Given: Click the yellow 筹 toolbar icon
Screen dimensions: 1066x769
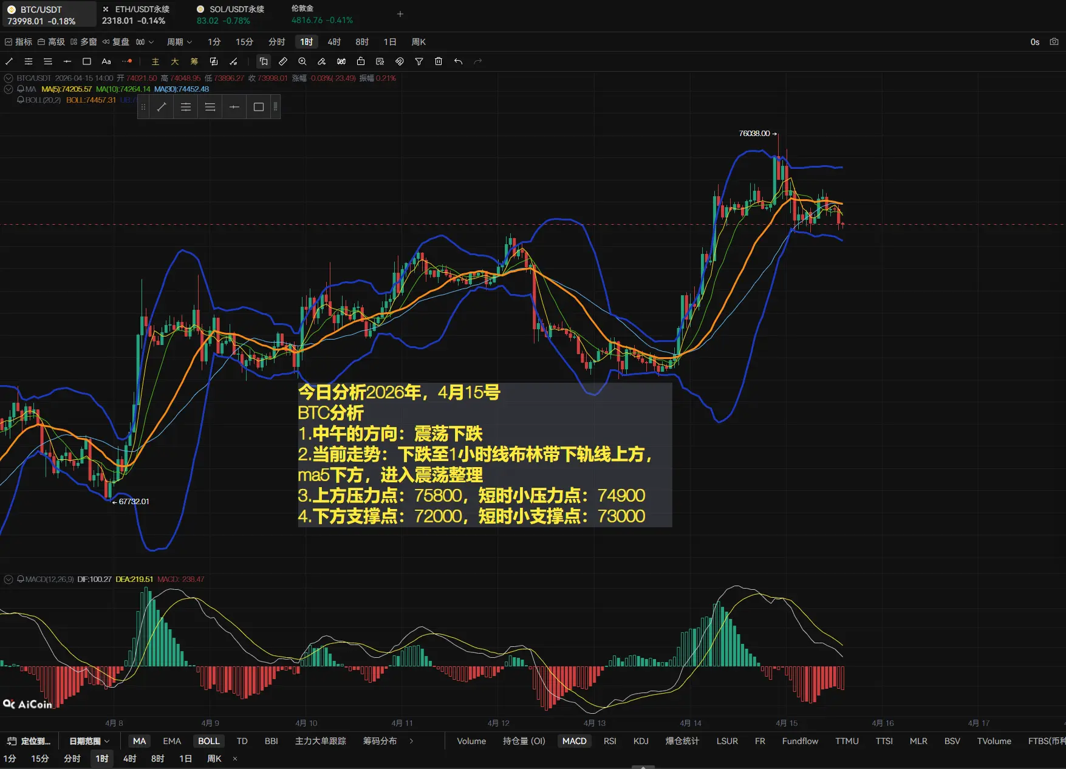Looking at the screenshot, I should click(194, 61).
